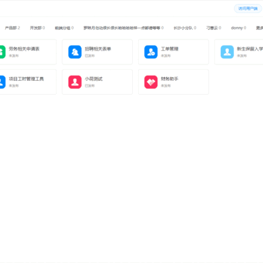Click the 未发布 status under 工单管理
Image resolution: width=263 pixels, height=263 pixels.
point(166,56)
